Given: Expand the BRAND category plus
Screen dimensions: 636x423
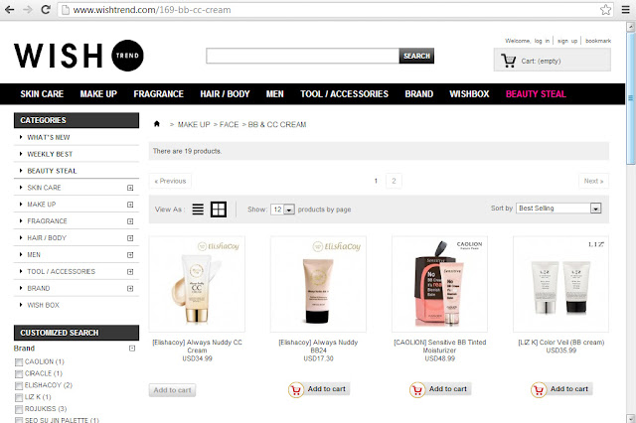Looking at the screenshot, I should tap(130, 289).
